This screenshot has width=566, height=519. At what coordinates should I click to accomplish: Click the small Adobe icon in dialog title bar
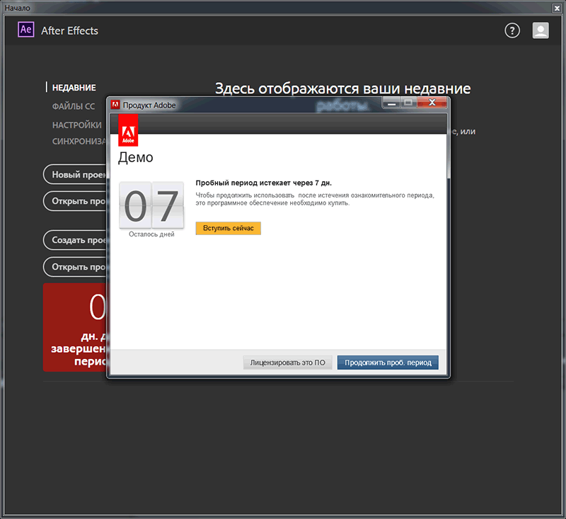point(115,105)
